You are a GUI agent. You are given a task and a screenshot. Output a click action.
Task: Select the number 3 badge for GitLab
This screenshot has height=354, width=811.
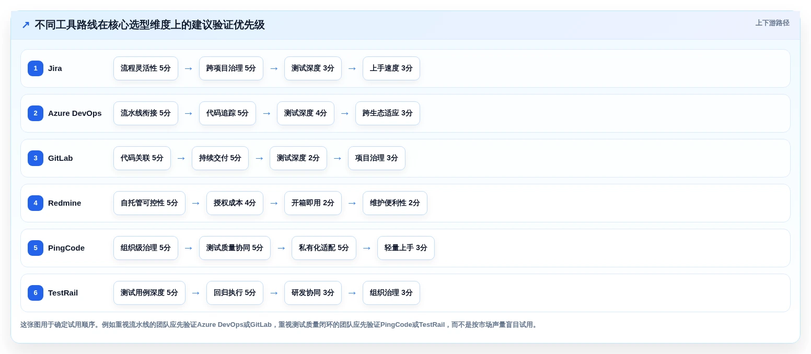pos(36,158)
